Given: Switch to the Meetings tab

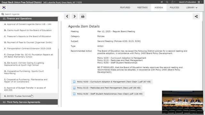Looking at the screenshot, I should (x=142, y=8).
